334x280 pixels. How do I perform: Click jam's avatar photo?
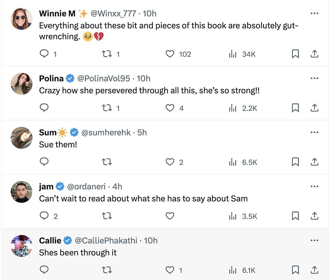tap(22, 192)
